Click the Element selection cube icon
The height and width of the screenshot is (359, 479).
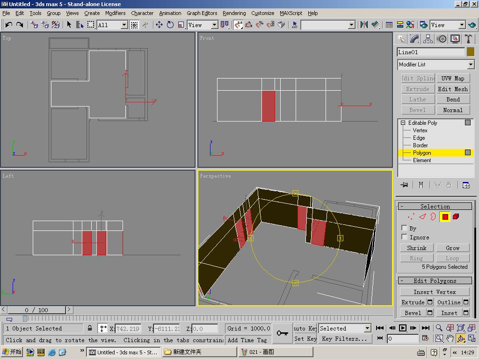pyautogui.click(x=456, y=217)
